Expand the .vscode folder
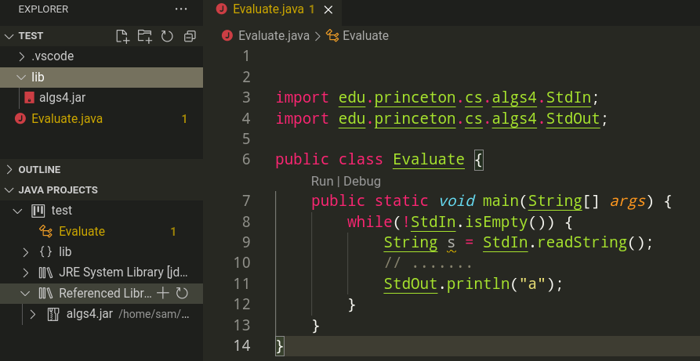Screen dimensions: 700x361 [x=21, y=56]
